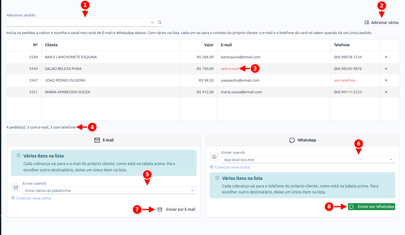Click phone (84) 98345-9876
Viewport: 405px width, 235px height.
[x=348, y=69]
